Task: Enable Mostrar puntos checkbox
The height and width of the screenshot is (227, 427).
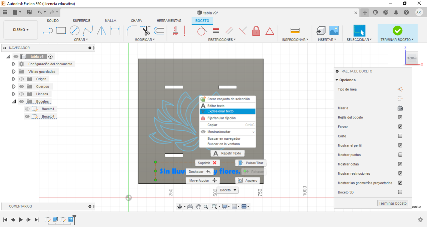Action: pos(400,155)
